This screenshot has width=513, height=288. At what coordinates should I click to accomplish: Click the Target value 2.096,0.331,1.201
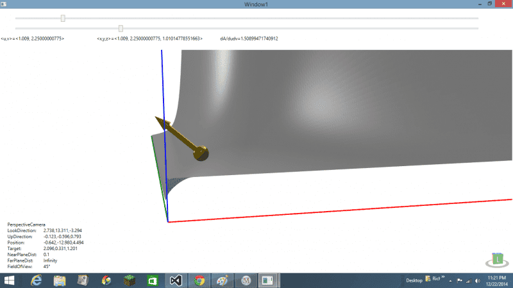[60, 248]
